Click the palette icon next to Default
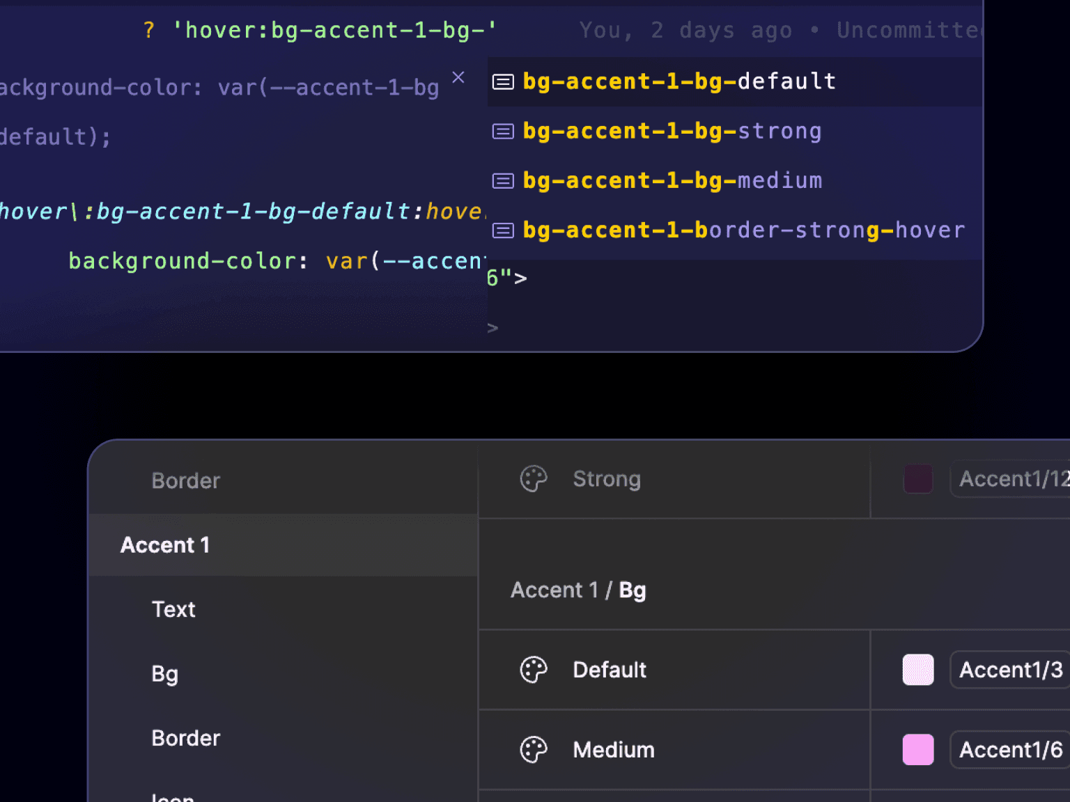1070x802 pixels. [x=534, y=670]
